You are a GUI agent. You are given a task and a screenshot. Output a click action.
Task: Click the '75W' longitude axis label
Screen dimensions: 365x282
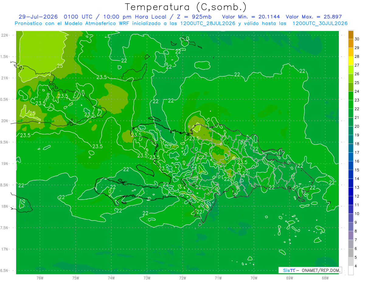(76, 278)
